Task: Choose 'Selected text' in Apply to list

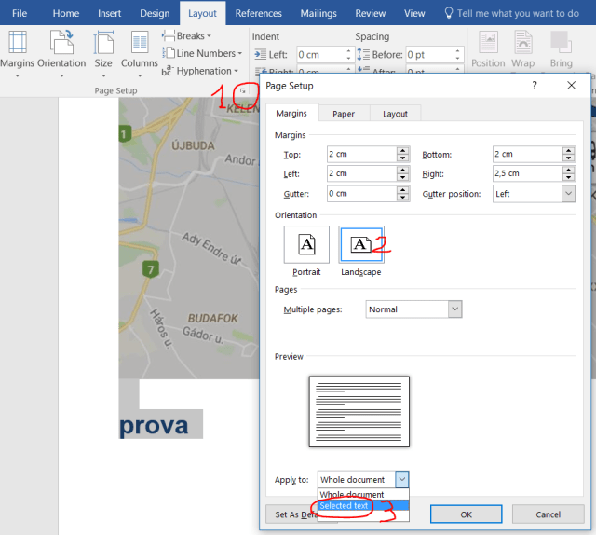Action: click(345, 506)
